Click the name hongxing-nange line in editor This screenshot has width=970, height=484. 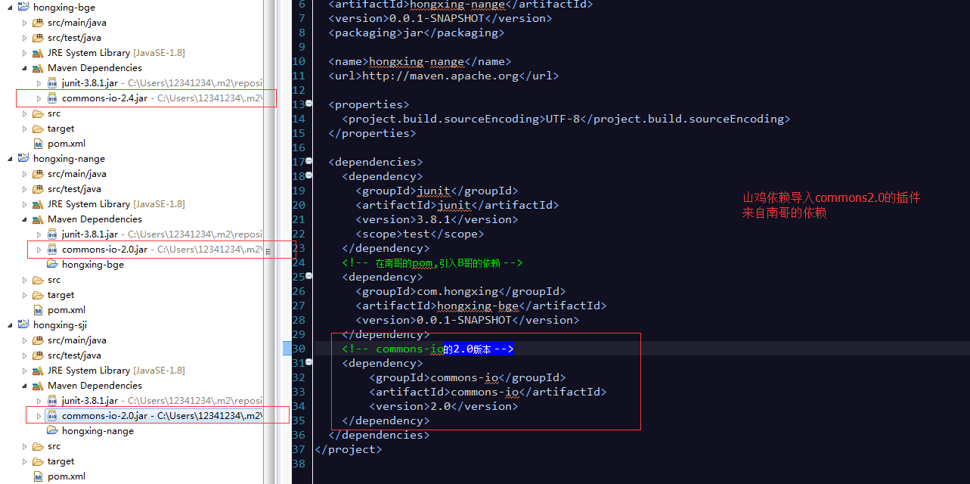point(420,61)
